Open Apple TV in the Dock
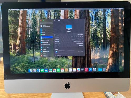This screenshot has height=98, width=131. tap(82, 70)
